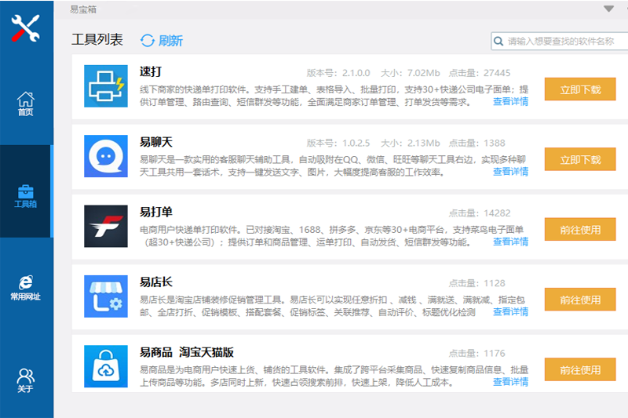Viewport: 628px width, 418px height.
Task: Click the 易打单 app icon
Action: [x=105, y=226]
